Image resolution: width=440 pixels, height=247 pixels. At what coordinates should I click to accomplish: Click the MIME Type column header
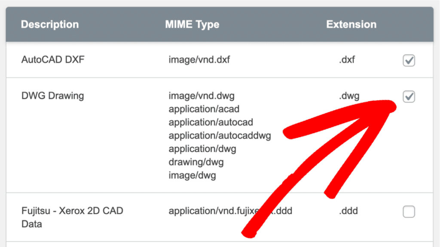click(x=192, y=24)
